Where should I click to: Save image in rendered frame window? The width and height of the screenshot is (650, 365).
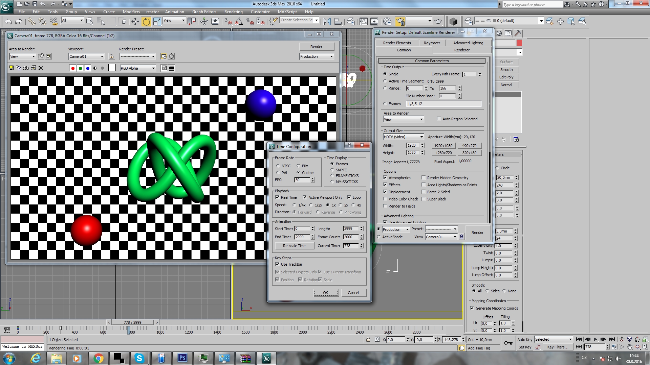click(11, 68)
